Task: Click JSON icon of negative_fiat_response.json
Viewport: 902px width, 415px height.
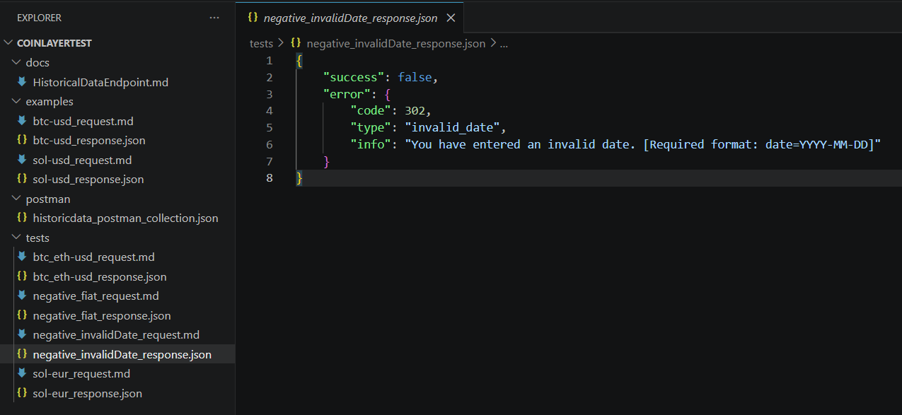Action: click(22, 316)
